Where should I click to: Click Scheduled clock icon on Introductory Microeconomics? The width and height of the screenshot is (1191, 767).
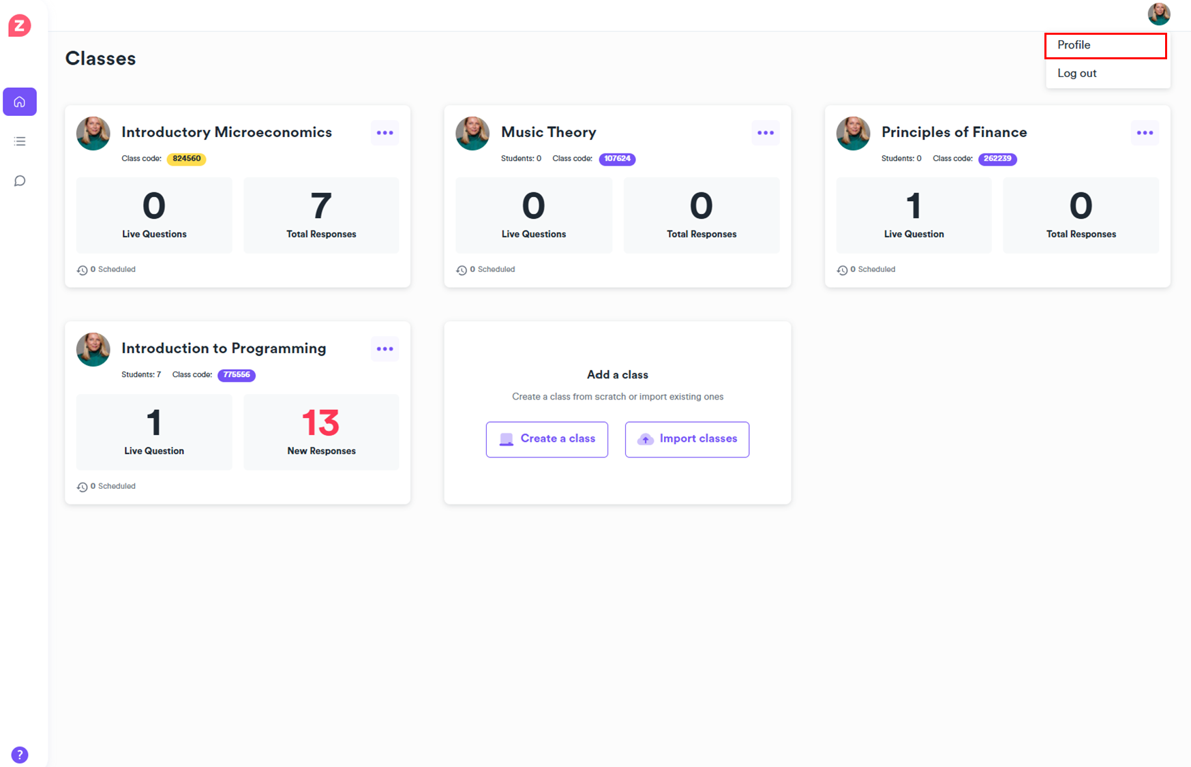82,270
